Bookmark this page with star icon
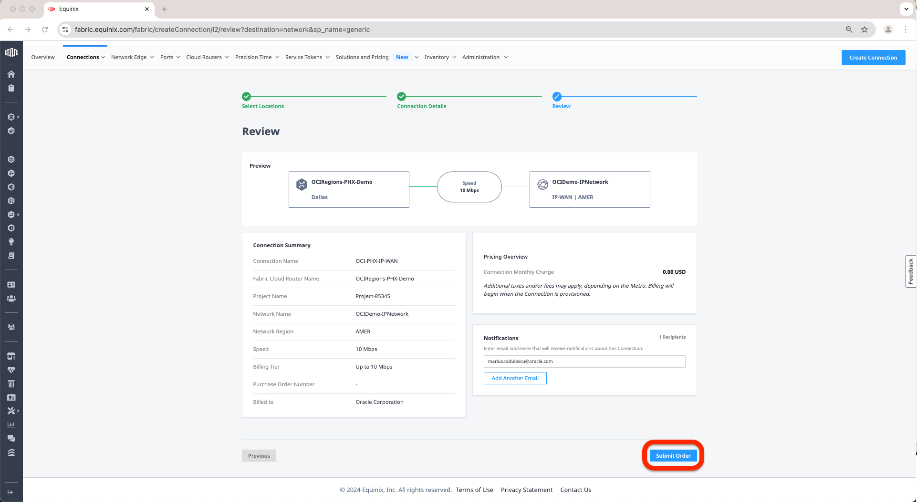This screenshot has height=502, width=917. click(864, 30)
